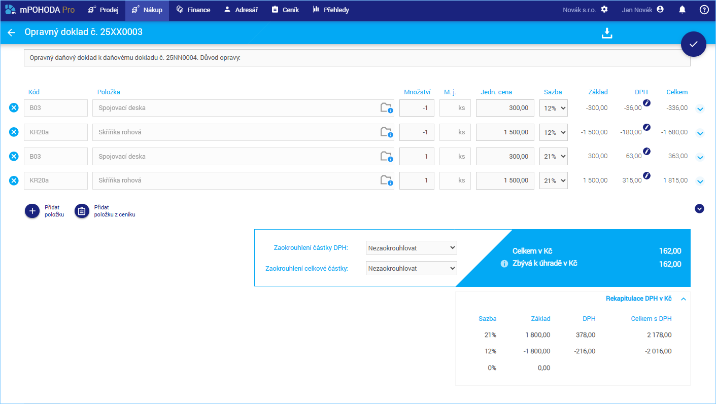Image resolution: width=716 pixels, height=404 pixels.
Task: Open the Zaokrouhlení celkové částky dropdown
Action: [x=412, y=268]
